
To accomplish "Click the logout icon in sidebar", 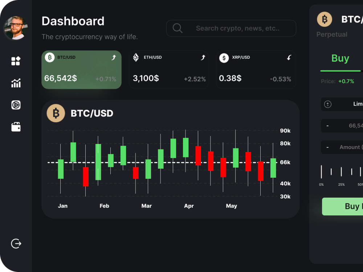I will [x=16, y=244].
